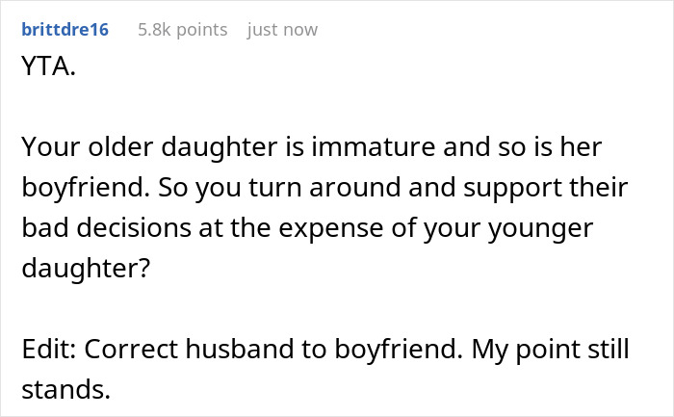
Task: Click the word 'their' ending the second line
Action: click(598, 188)
